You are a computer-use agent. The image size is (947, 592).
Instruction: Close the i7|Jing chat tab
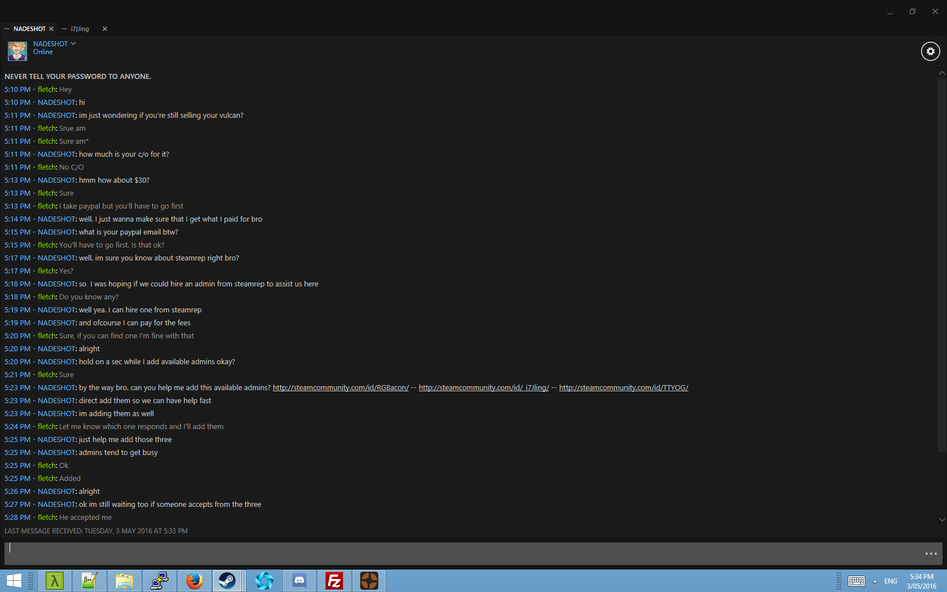pyautogui.click(x=104, y=29)
